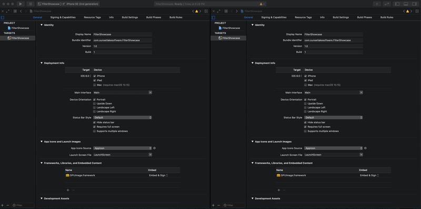Screen dimensions: 421x209
Task: Collapse Development Assets section in left editor
Action: (42, 198)
